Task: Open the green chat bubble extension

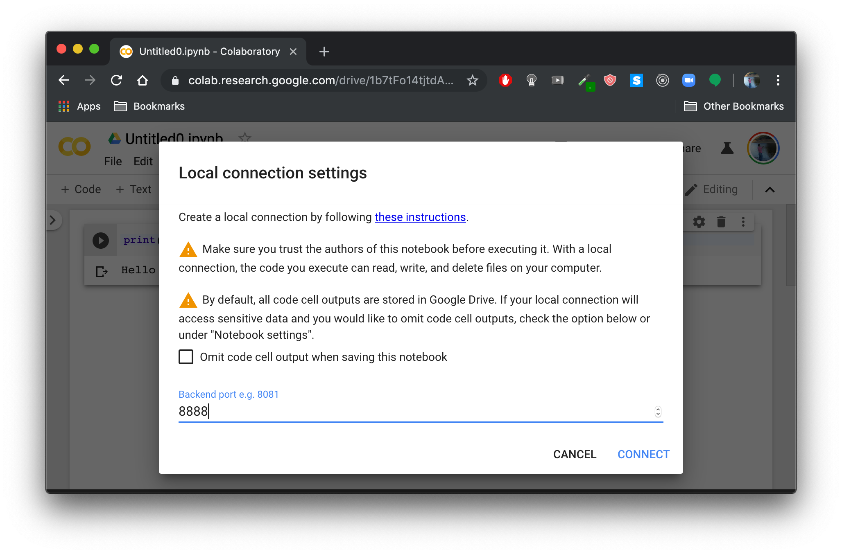Action: pyautogui.click(x=715, y=80)
